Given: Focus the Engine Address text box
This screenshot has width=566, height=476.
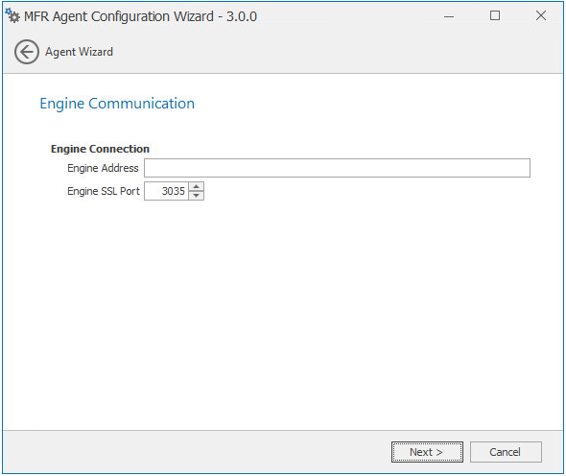Looking at the screenshot, I should [337, 168].
